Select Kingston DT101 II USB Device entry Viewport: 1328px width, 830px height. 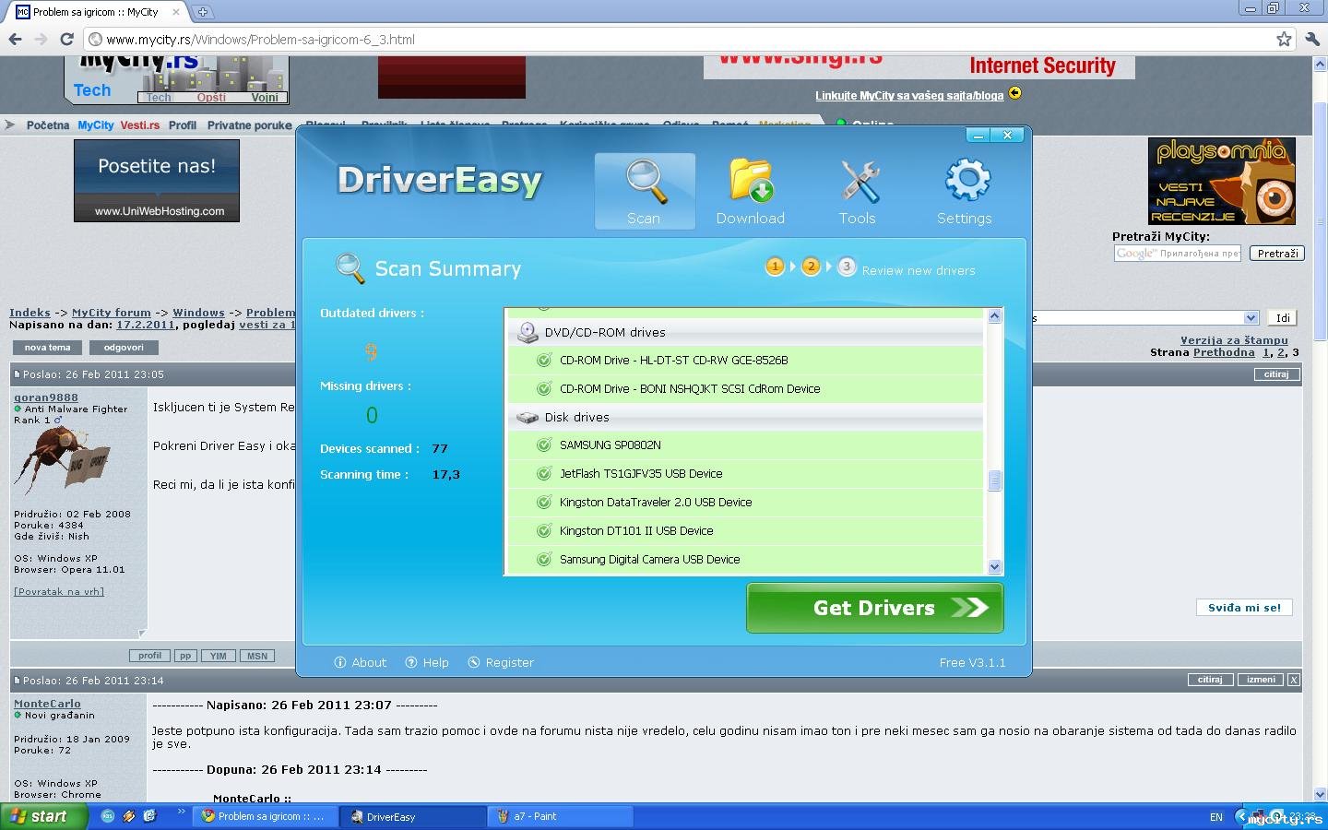point(635,530)
